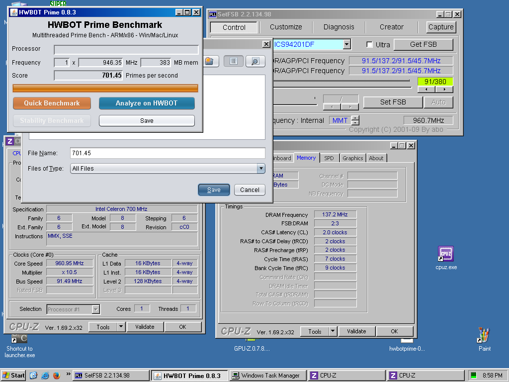Select the Graphics tab in CPU-Z
509x382 pixels.
(x=352, y=158)
